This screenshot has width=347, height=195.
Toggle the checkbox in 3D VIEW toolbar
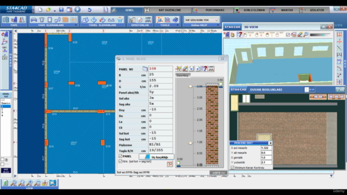288,35
